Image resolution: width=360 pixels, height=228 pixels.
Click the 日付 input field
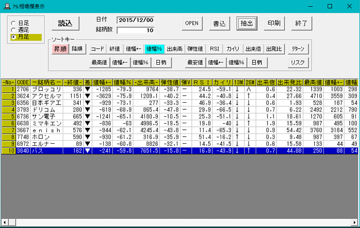(x=135, y=20)
